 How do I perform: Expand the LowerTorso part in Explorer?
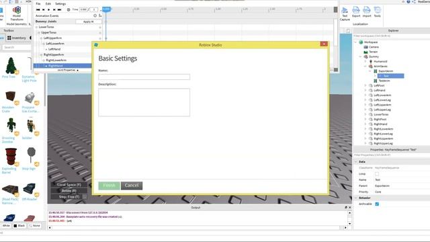[x=365, y=114]
